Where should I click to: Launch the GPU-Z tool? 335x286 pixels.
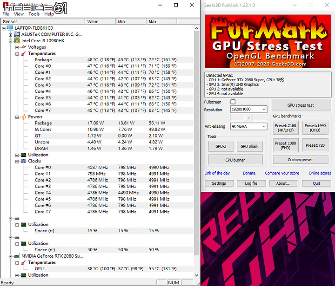point(221,146)
